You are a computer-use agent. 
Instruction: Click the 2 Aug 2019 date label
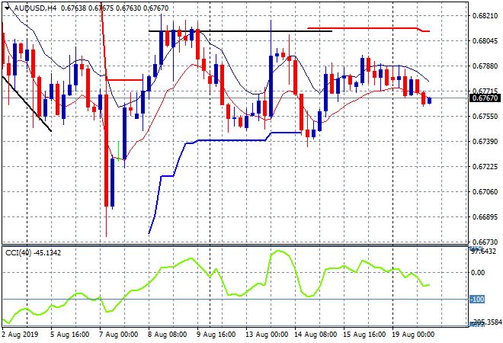coord(20,335)
